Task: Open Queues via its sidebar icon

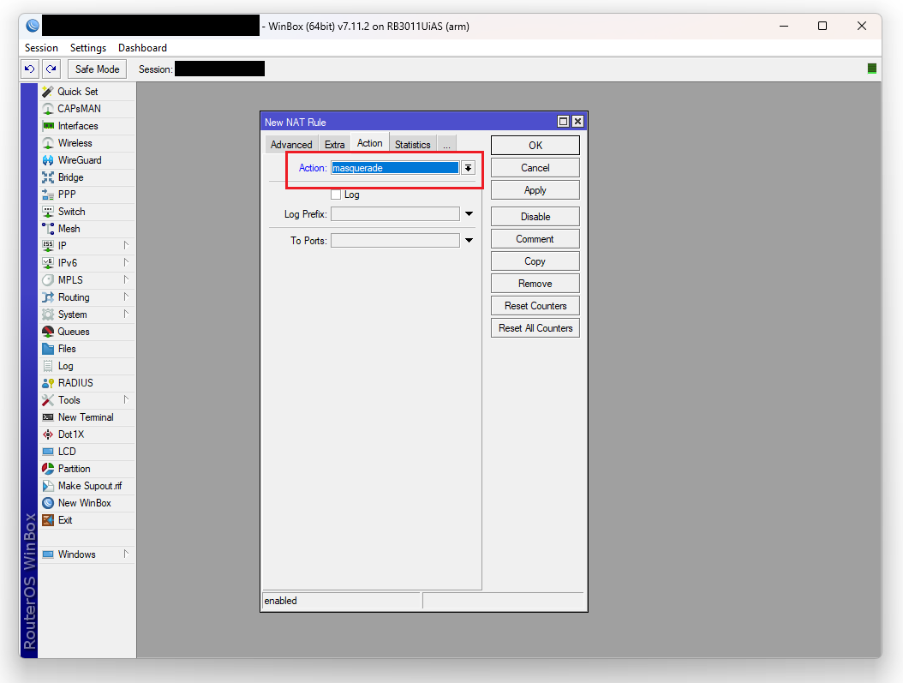Action: point(48,332)
